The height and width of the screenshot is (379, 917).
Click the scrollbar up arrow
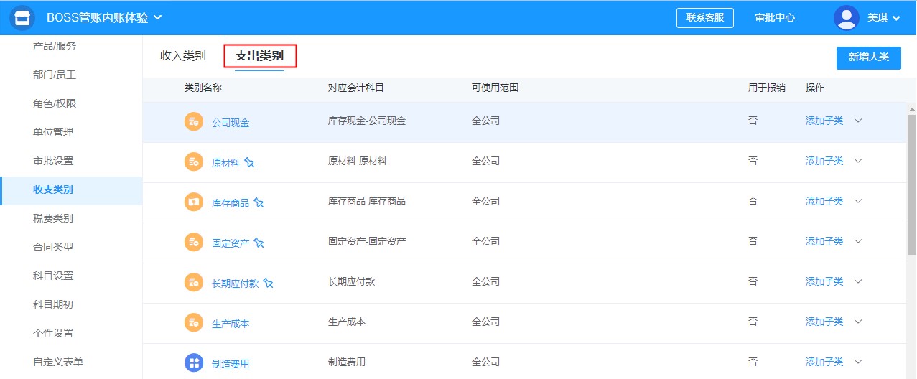pos(912,110)
